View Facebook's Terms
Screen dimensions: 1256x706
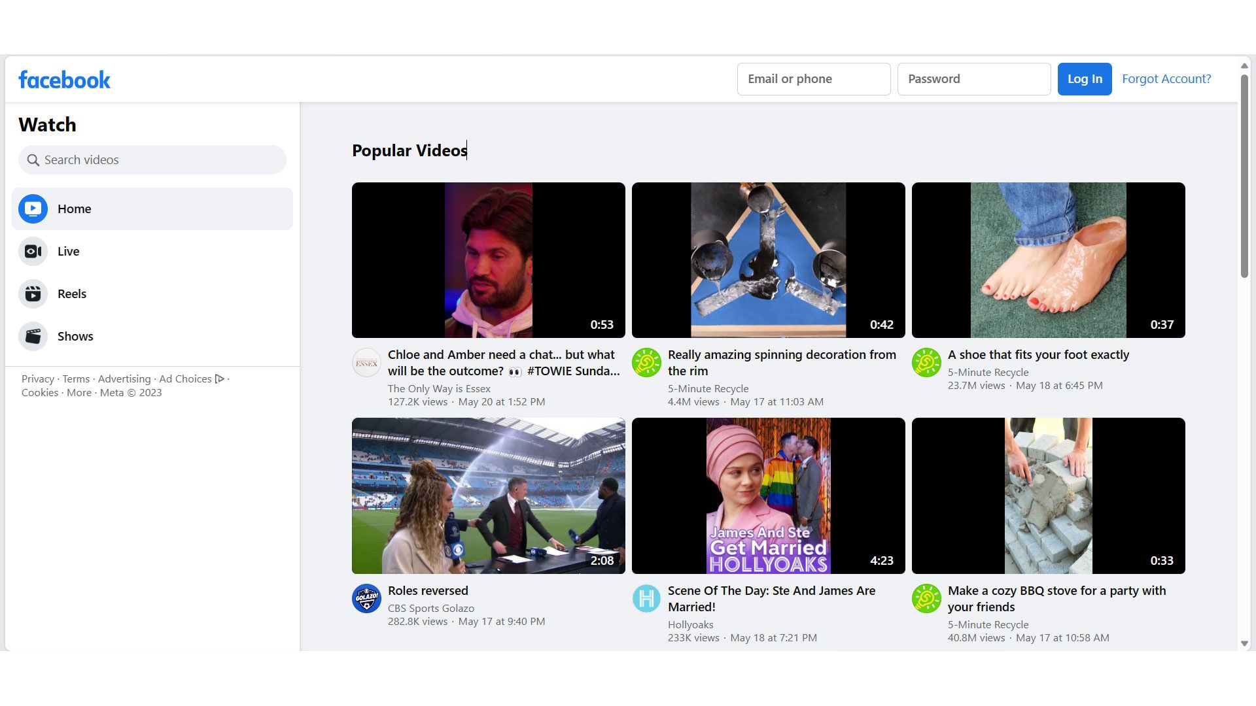[76, 378]
